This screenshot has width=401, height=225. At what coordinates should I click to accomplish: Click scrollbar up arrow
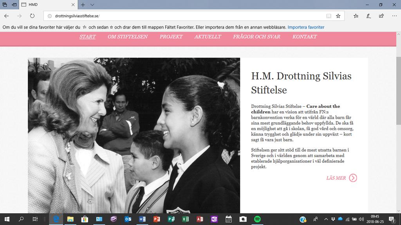click(398, 34)
